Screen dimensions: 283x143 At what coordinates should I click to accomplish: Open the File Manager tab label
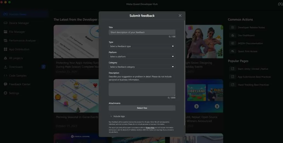pyautogui.click(x=17, y=32)
